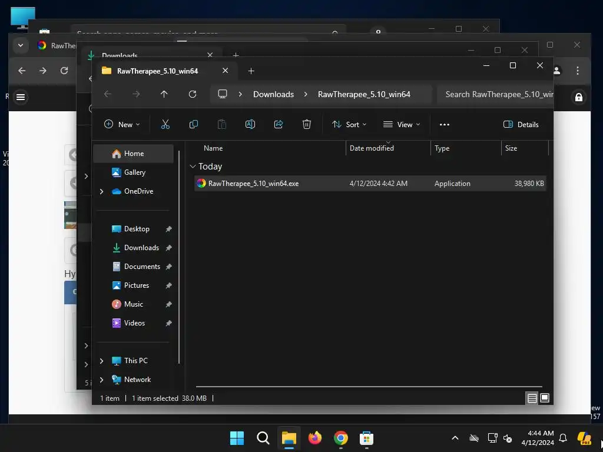Click the Delete trash icon in toolbar
603x452 pixels.
[x=306, y=124]
